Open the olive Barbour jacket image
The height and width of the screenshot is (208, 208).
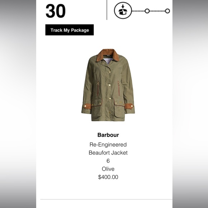point(108,85)
